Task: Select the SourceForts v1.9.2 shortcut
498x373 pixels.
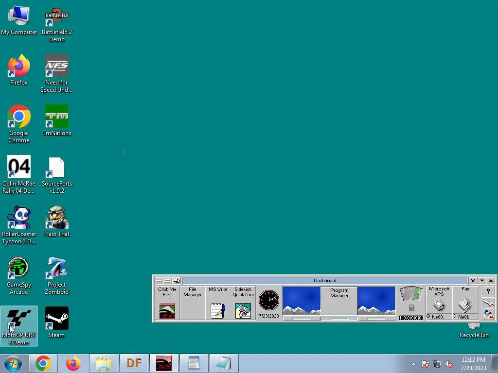Action: [x=56, y=175]
